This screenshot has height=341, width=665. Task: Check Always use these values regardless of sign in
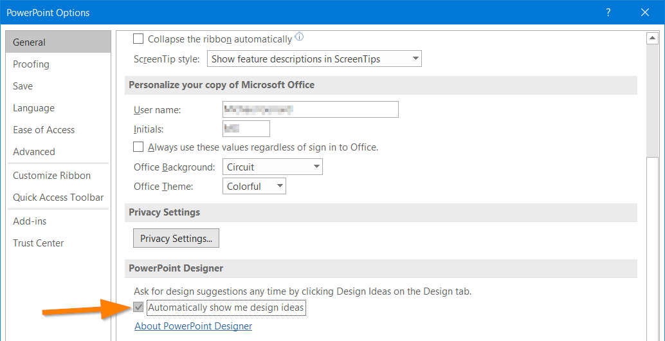[x=138, y=147]
